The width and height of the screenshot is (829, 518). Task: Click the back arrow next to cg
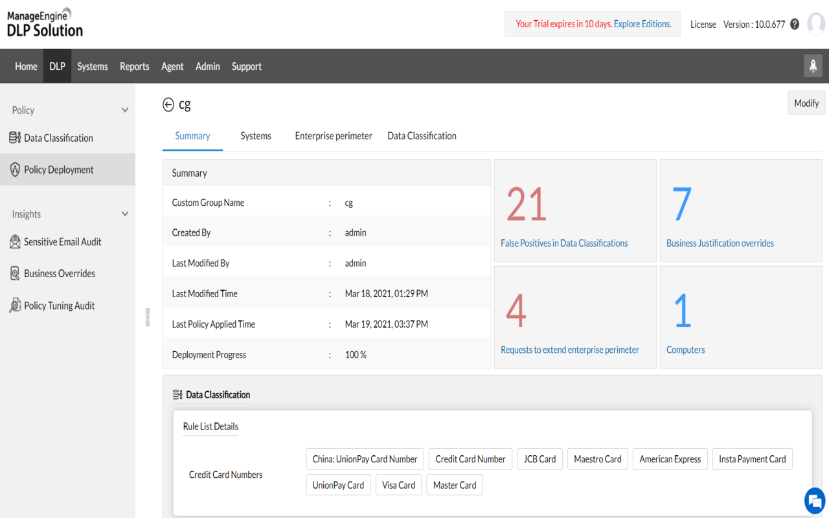(x=168, y=104)
